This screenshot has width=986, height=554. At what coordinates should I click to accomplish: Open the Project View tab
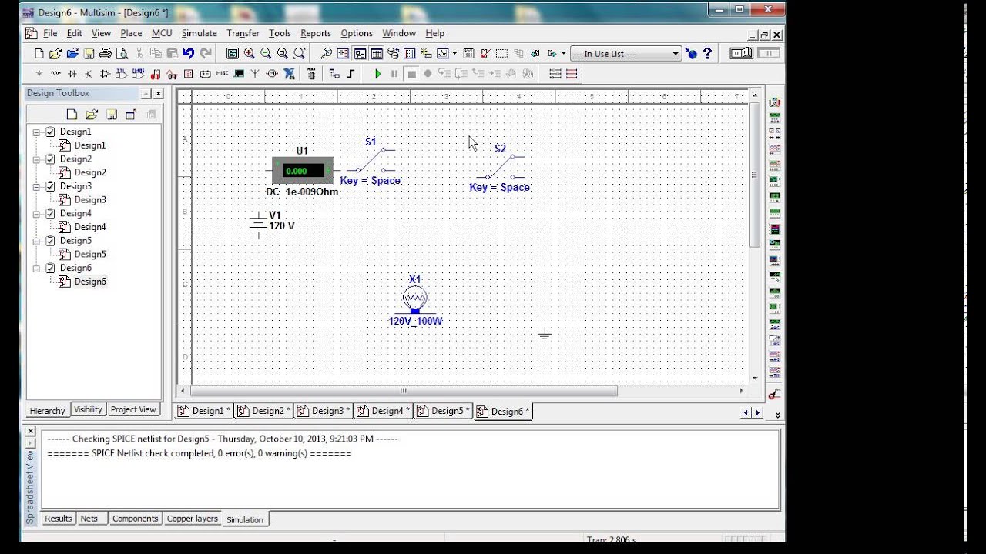tap(133, 409)
